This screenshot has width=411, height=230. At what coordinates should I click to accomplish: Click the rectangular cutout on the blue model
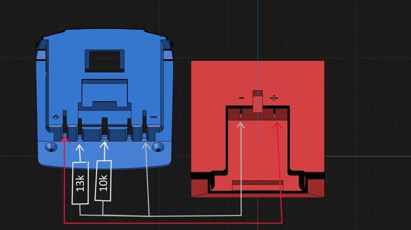(x=105, y=61)
